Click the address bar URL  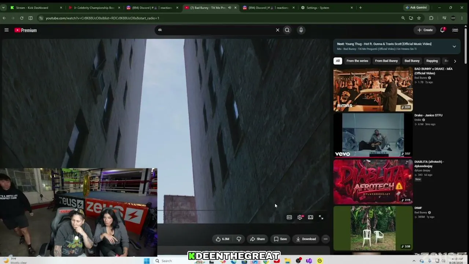tap(102, 18)
